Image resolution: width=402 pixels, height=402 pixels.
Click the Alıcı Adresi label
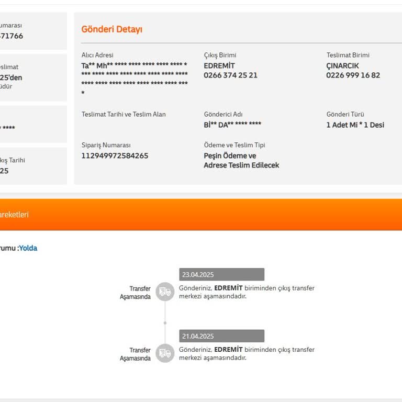pos(97,55)
